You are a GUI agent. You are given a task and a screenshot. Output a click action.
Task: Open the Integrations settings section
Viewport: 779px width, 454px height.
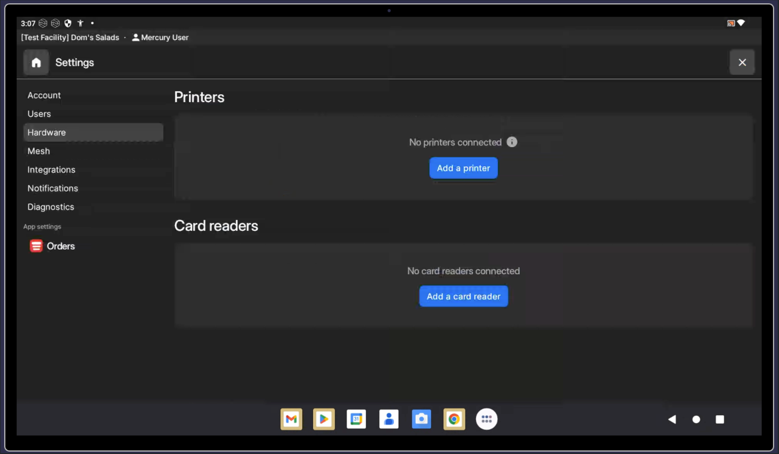tap(51, 170)
